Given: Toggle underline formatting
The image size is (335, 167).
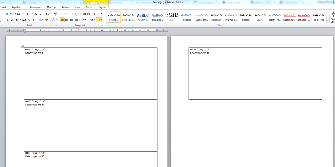Looking at the screenshot, I should coord(16,19).
